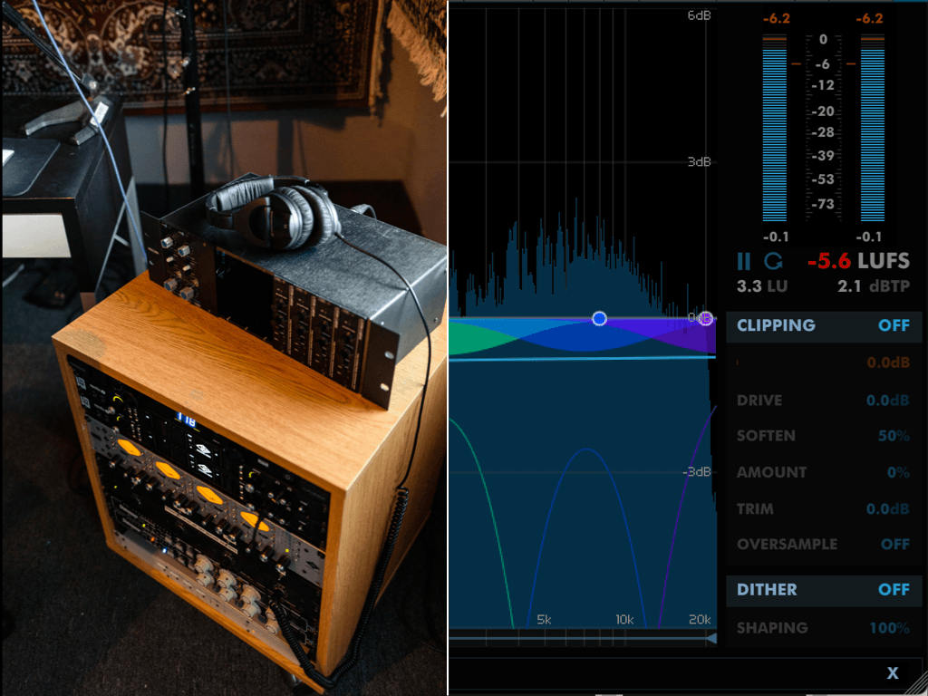Click TRIM 0.0dB value
Screen dimensions: 928x696
[x=887, y=509]
